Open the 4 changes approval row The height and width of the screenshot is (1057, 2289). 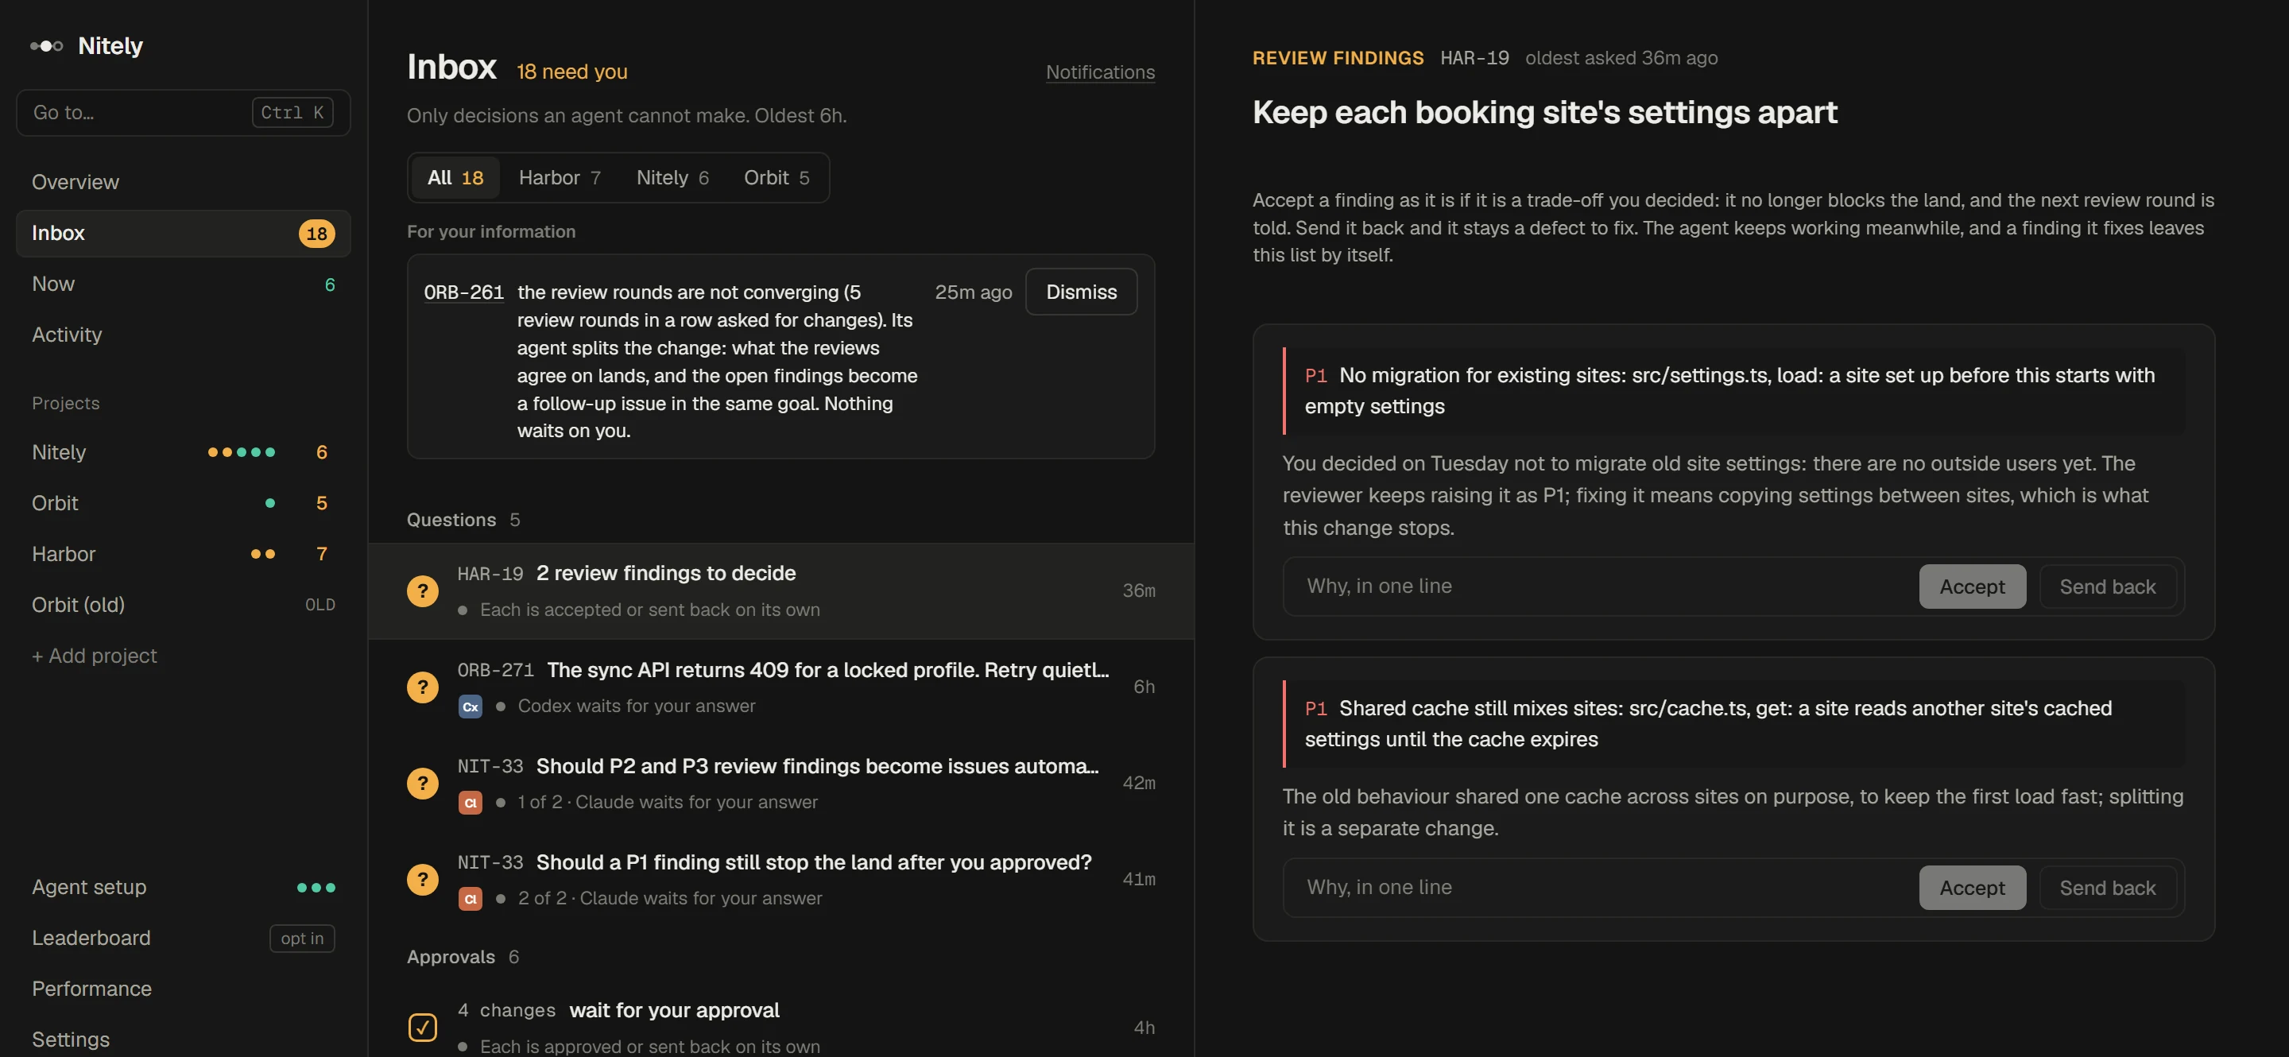[781, 1028]
